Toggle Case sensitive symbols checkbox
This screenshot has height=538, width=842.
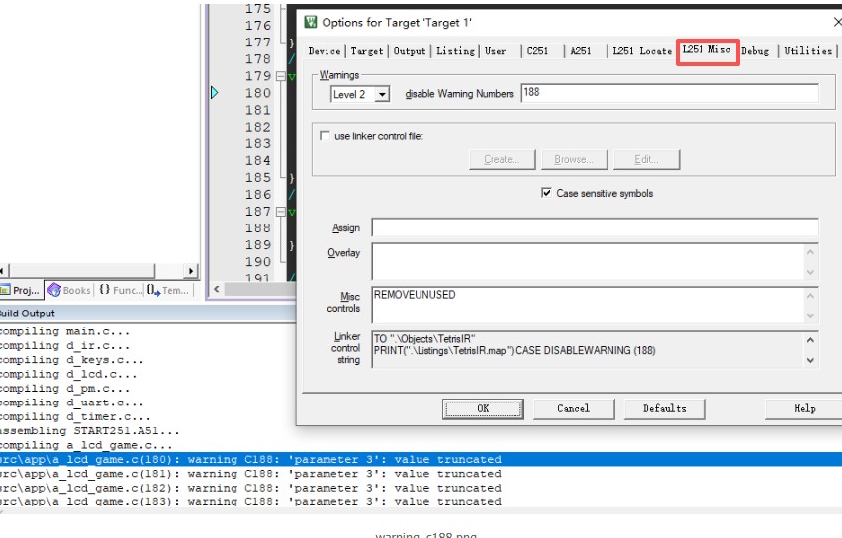pos(546,193)
